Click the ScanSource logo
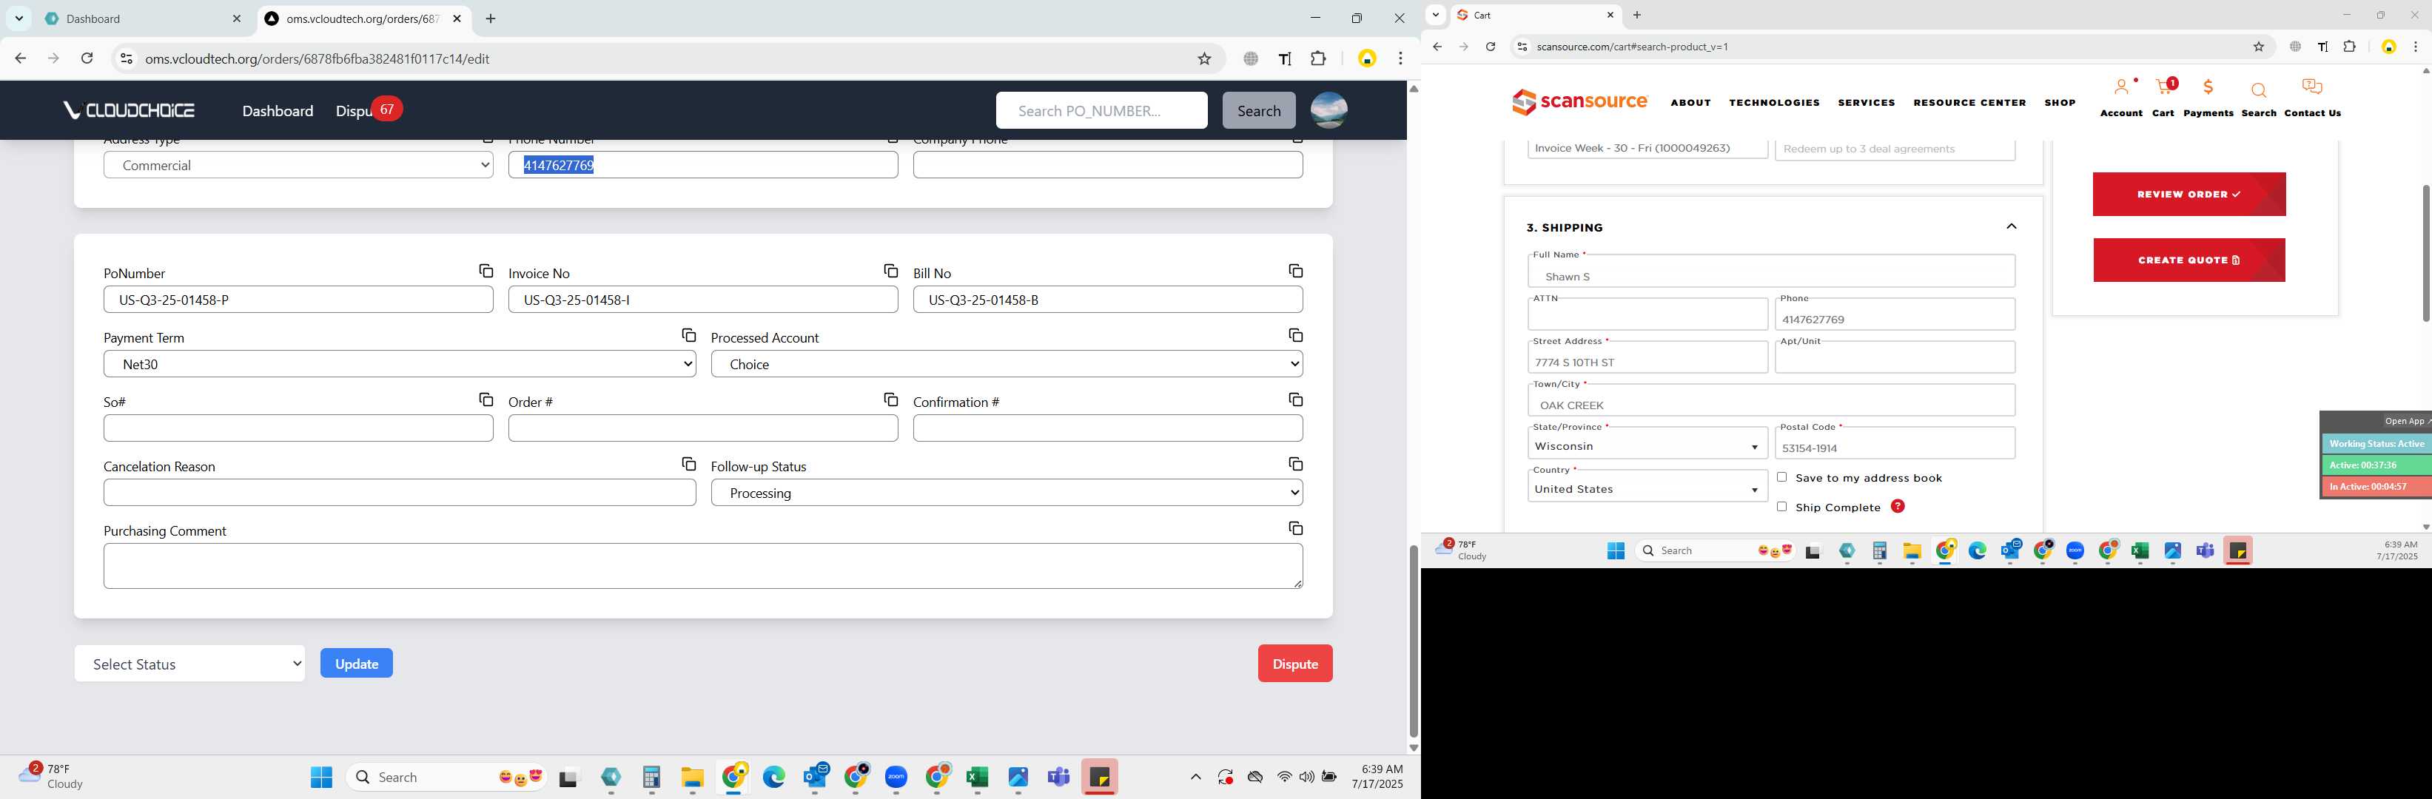The width and height of the screenshot is (2432, 799). pyautogui.click(x=1579, y=101)
